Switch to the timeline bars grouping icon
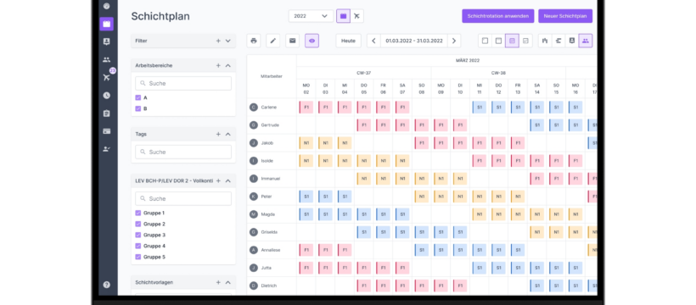This screenshot has width=696, height=305. 558,41
